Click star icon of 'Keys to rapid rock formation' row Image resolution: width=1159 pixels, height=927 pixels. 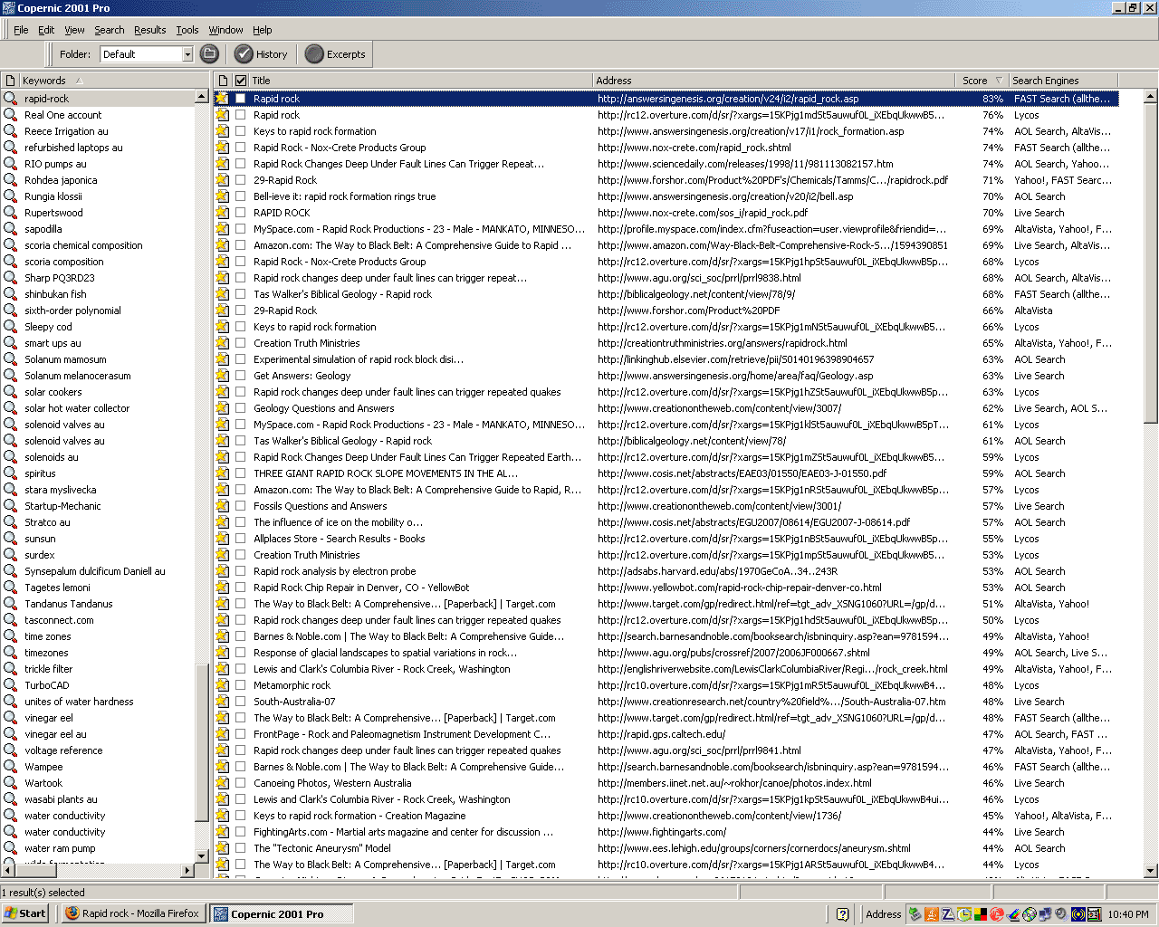click(x=223, y=131)
